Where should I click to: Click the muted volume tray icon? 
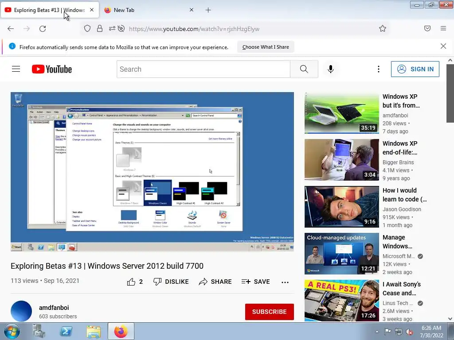(409, 332)
